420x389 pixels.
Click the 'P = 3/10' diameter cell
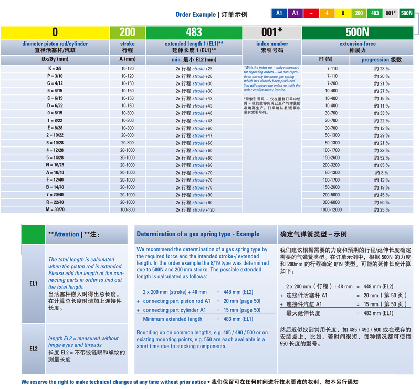click(55, 76)
